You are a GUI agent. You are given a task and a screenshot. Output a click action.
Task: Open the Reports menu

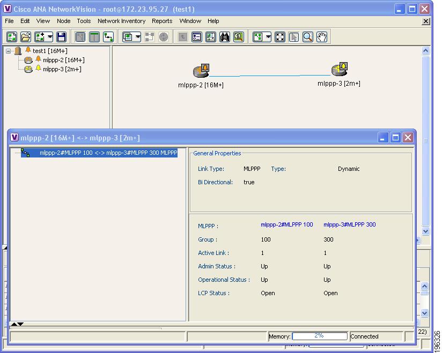pos(162,21)
